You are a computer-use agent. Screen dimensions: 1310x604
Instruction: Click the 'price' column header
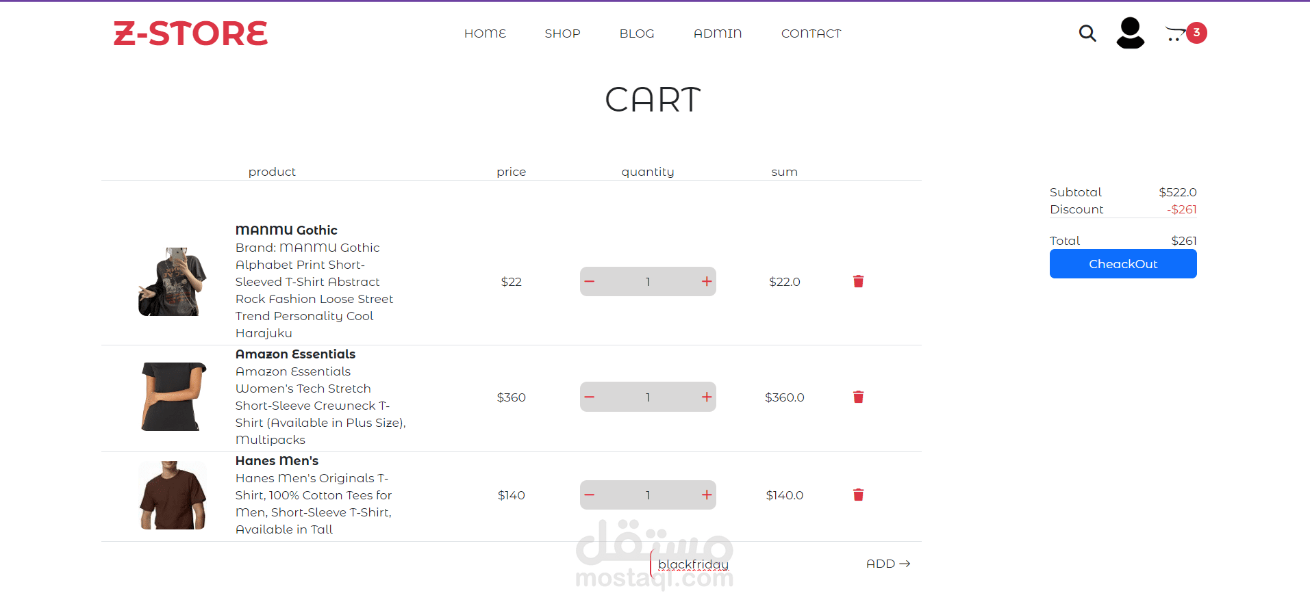coord(512,172)
